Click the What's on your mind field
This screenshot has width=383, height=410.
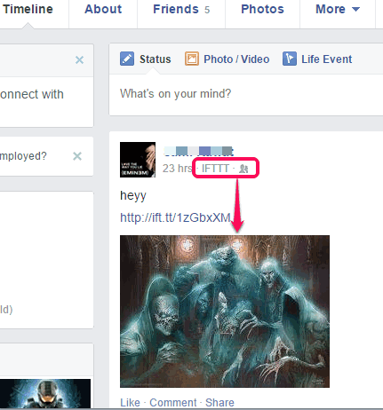[246, 94]
